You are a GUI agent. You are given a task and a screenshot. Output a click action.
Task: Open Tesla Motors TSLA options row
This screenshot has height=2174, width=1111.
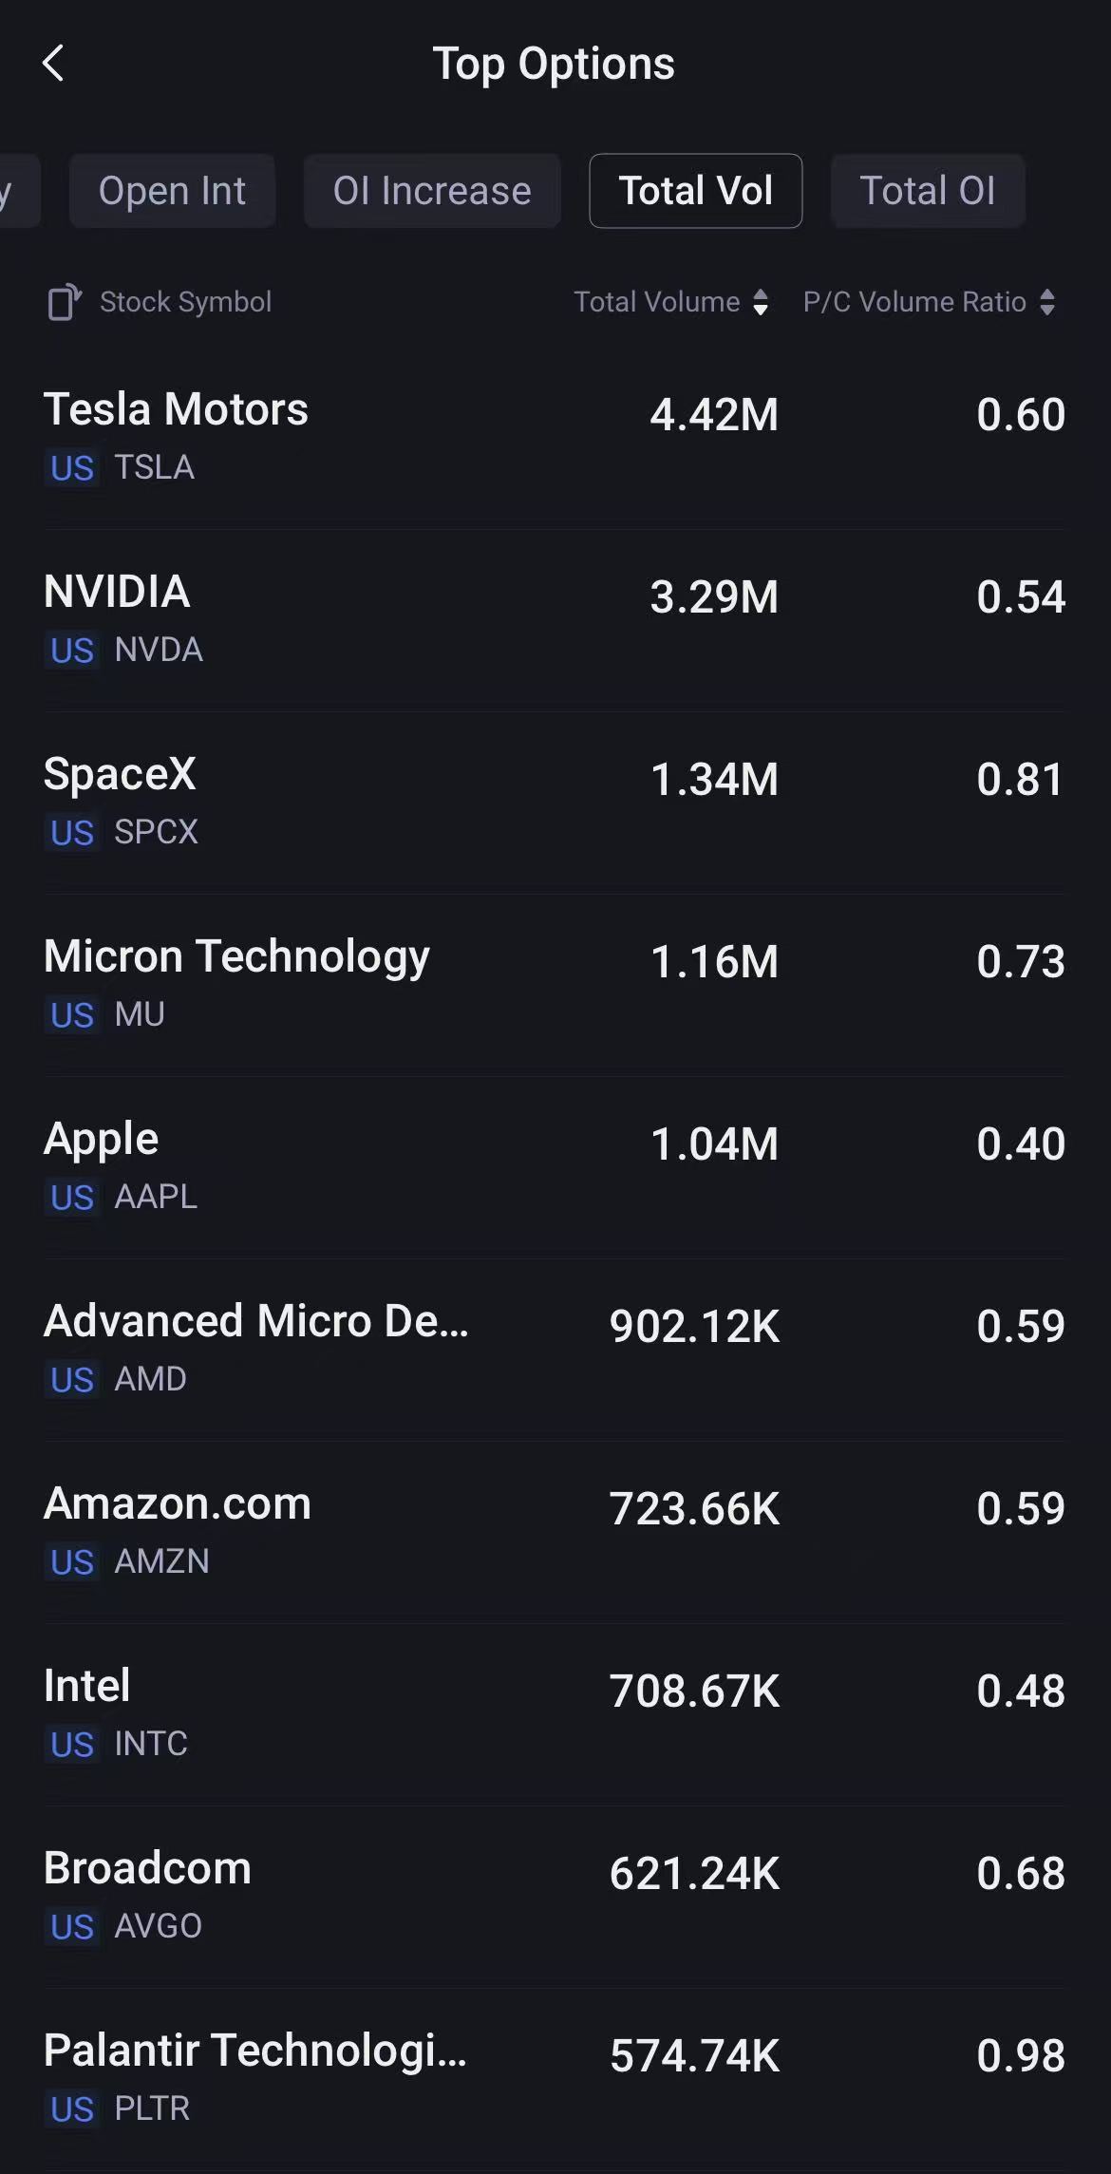click(555, 438)
